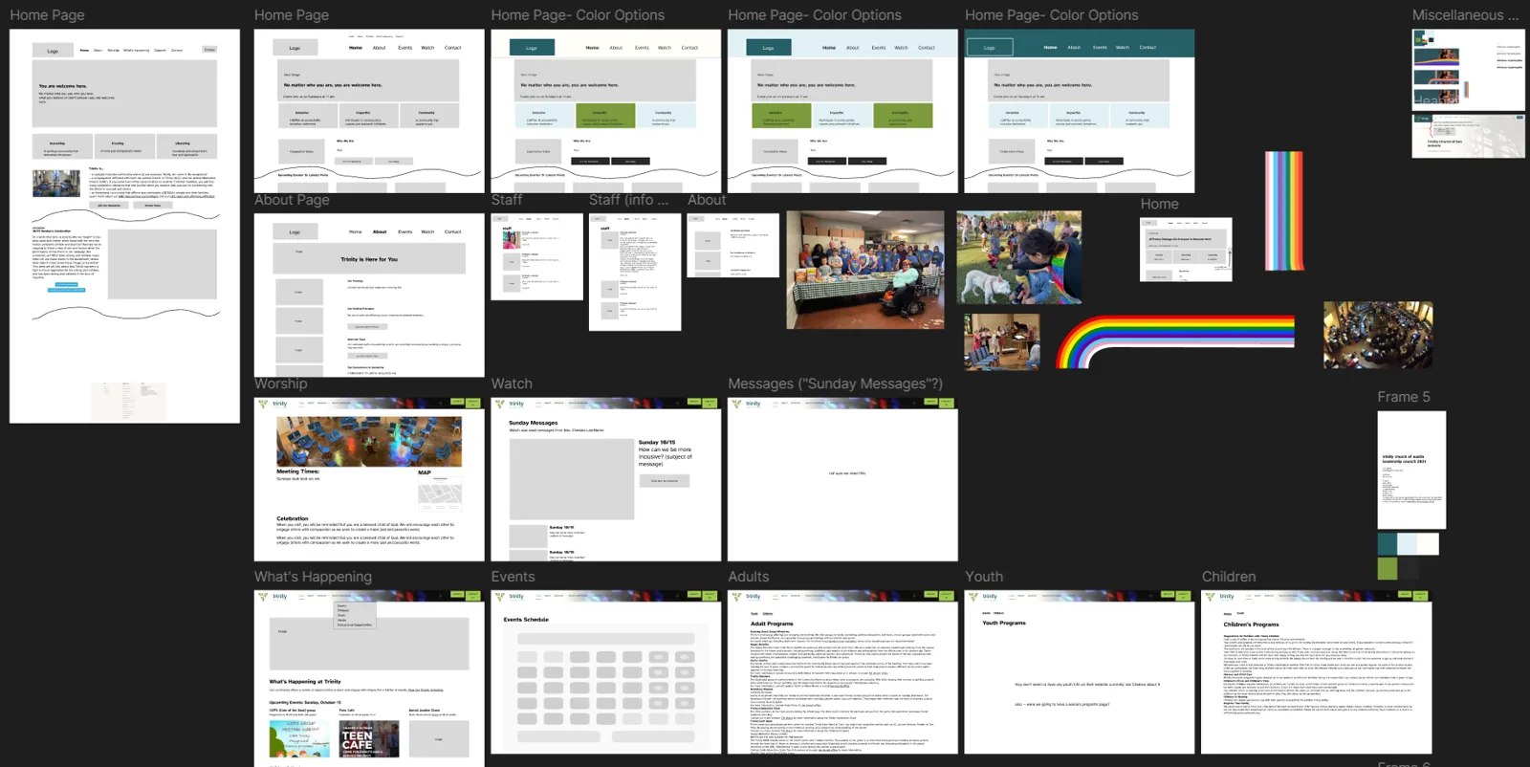The image size is (1530, 767).
Task: Select the 'Youth' frame label
Action: [984, 577]
